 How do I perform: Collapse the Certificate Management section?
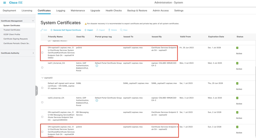(x=33, y=21)
